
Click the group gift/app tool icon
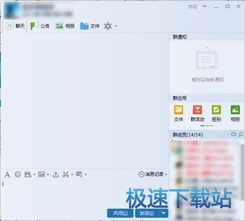28,174
